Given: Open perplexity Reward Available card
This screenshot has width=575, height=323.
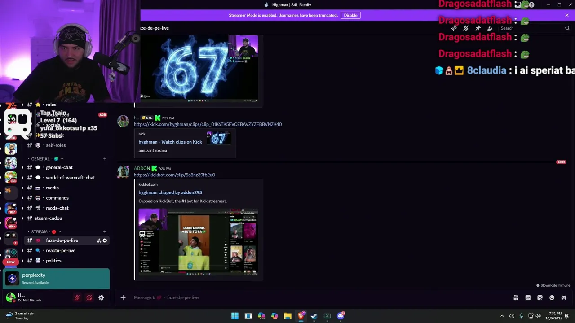Looking at the screenshot, I should [x=56, y=279].
